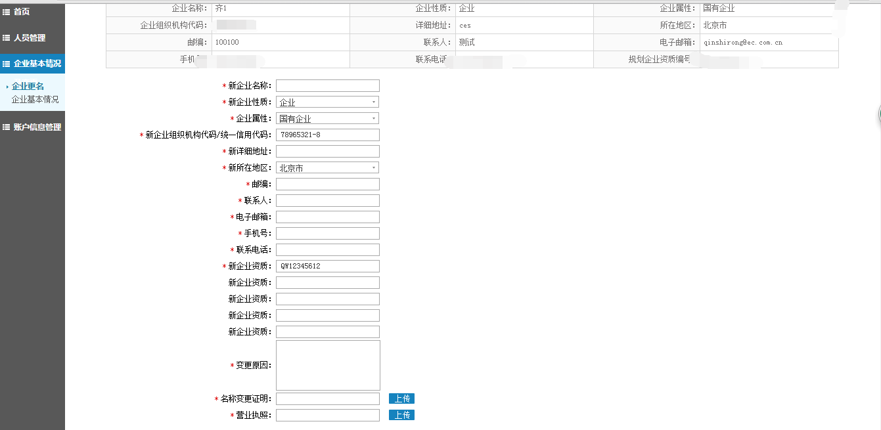Select the 企业更名 submenu item
881x430 pixels.
(28, 87)
